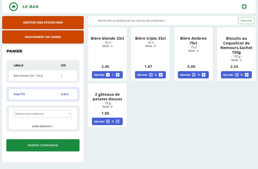Open Mouvement de caisse

(x=43, y=37)
